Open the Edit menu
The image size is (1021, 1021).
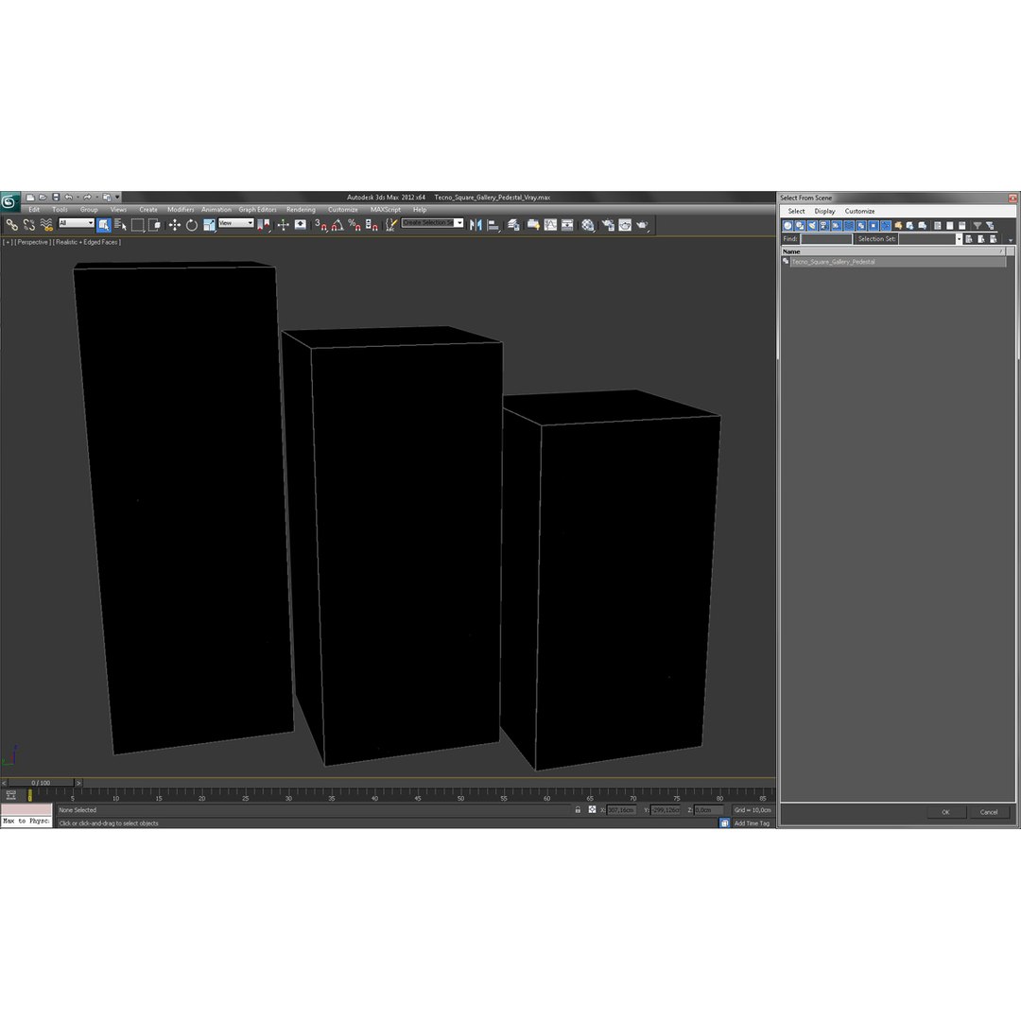click(x=34, y=210)
